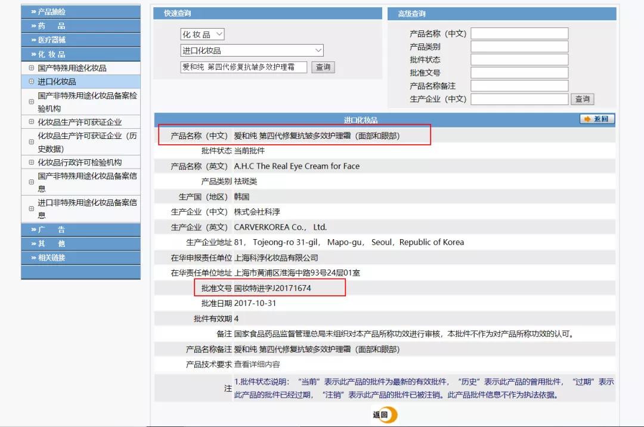Expand the 国产特殊用途化妆品 tree item
644x427 pixels.
32,67
